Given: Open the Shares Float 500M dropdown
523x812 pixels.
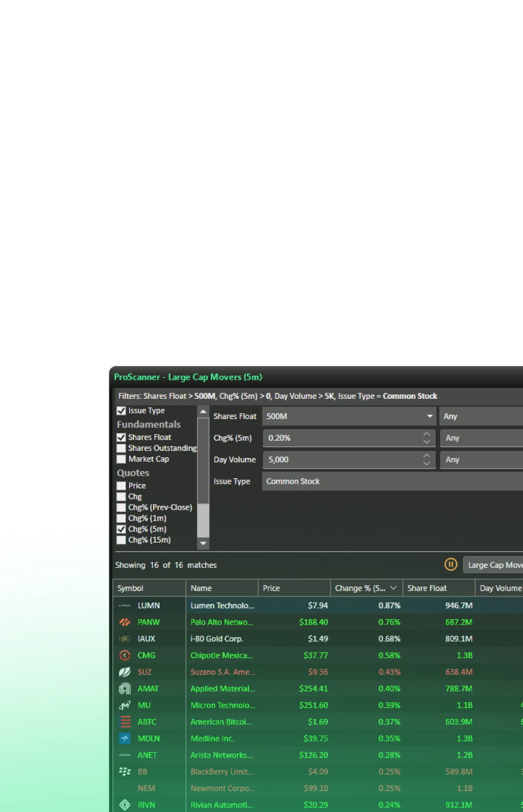Looking at the screenshot, I should click(349, 416).
